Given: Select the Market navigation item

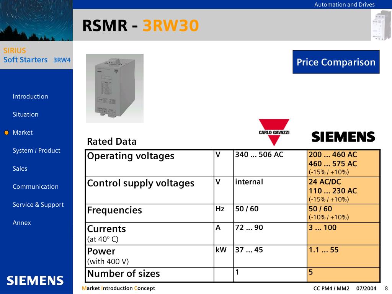Looking at the screenshot, I should (x=23, y=132).
